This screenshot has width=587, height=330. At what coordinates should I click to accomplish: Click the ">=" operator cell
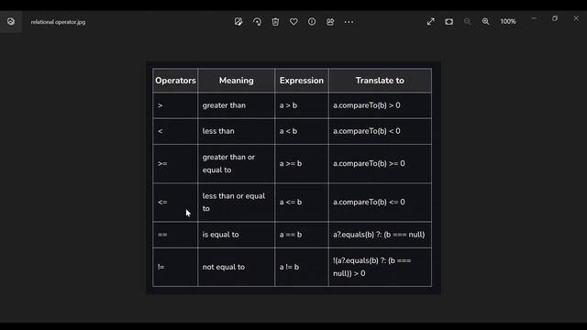click(x=175, y=163)
